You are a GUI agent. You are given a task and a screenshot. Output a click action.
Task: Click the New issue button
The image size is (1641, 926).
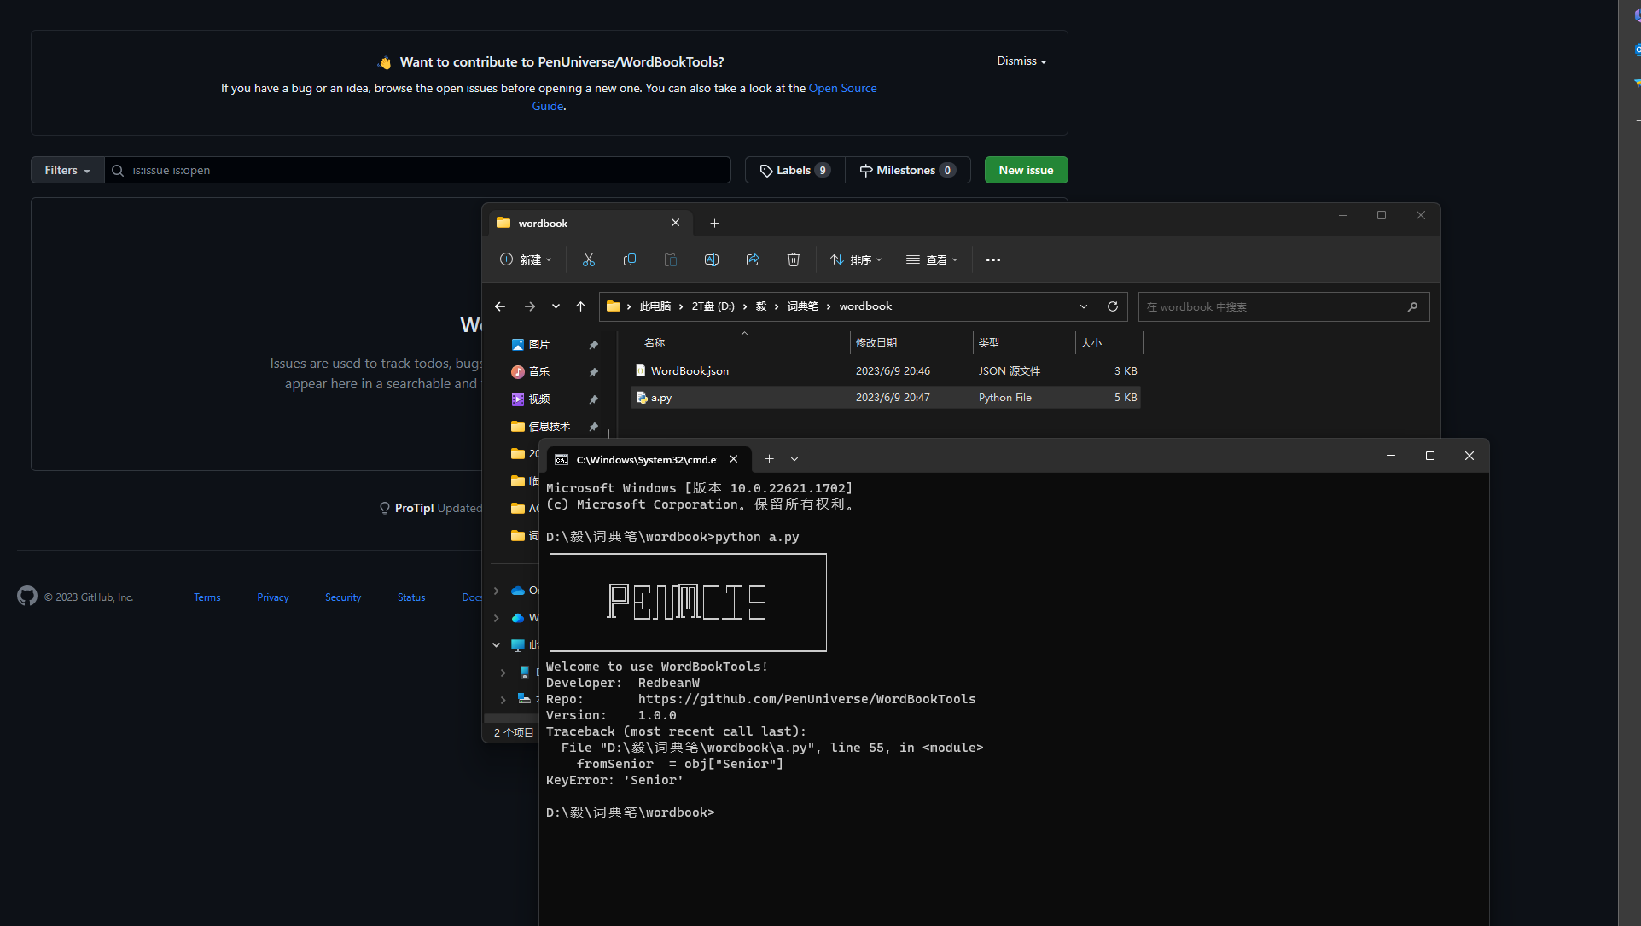tap(1025, 169)
